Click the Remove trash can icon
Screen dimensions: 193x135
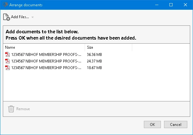pos(11,109)
